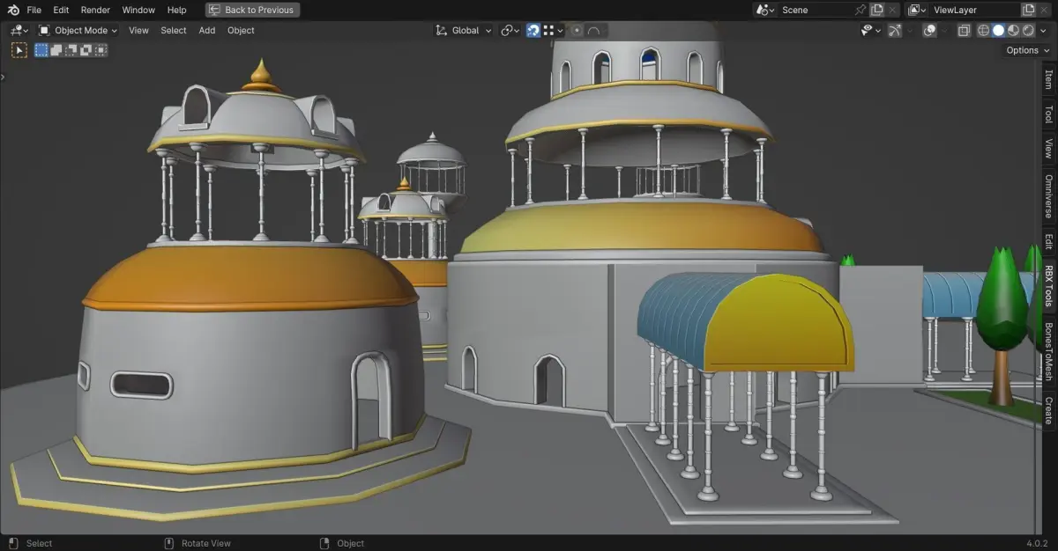Viewport: 1058px width, 551px height.
Task: Add new ViewLayer icon
Action: point(1028,10)
